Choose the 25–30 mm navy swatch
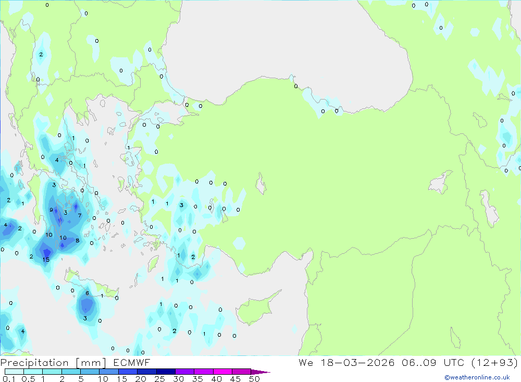This screenshot has height=382, width=521. [166, 372]
